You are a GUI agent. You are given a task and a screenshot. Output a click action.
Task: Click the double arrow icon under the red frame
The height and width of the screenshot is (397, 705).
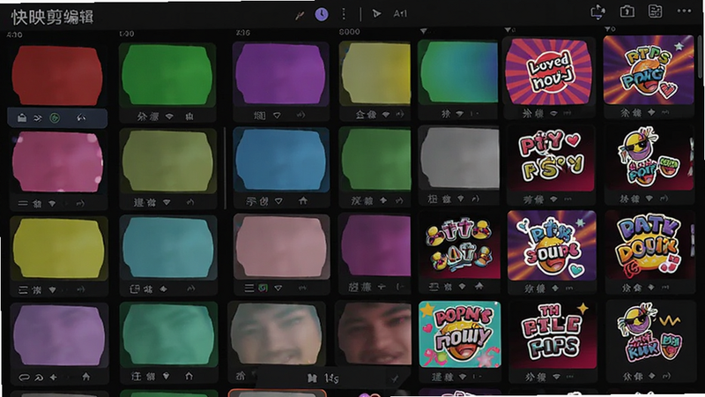38,118
